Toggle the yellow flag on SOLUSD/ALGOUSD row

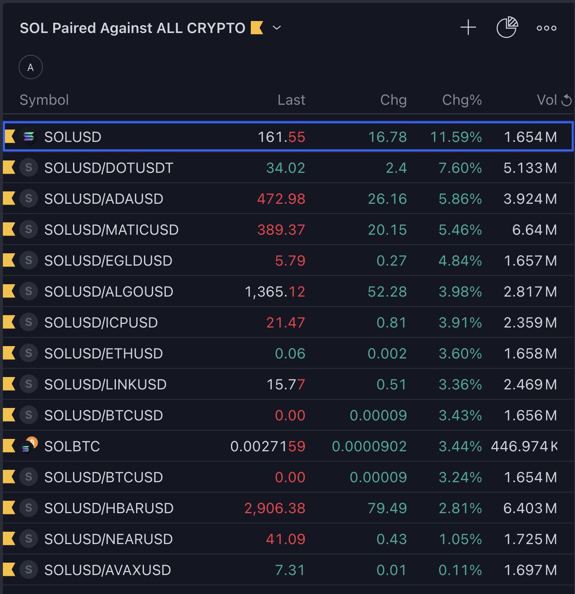9,291
